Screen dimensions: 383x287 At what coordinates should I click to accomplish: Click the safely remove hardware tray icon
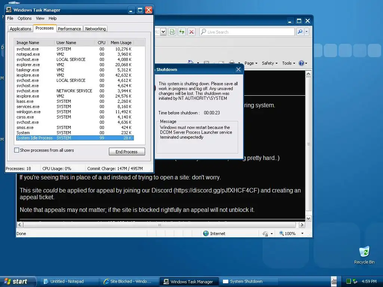coord(355,281)
